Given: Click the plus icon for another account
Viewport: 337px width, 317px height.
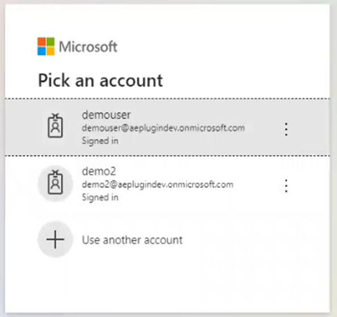Looking at the screenshot, I should [x=55, y=239].
